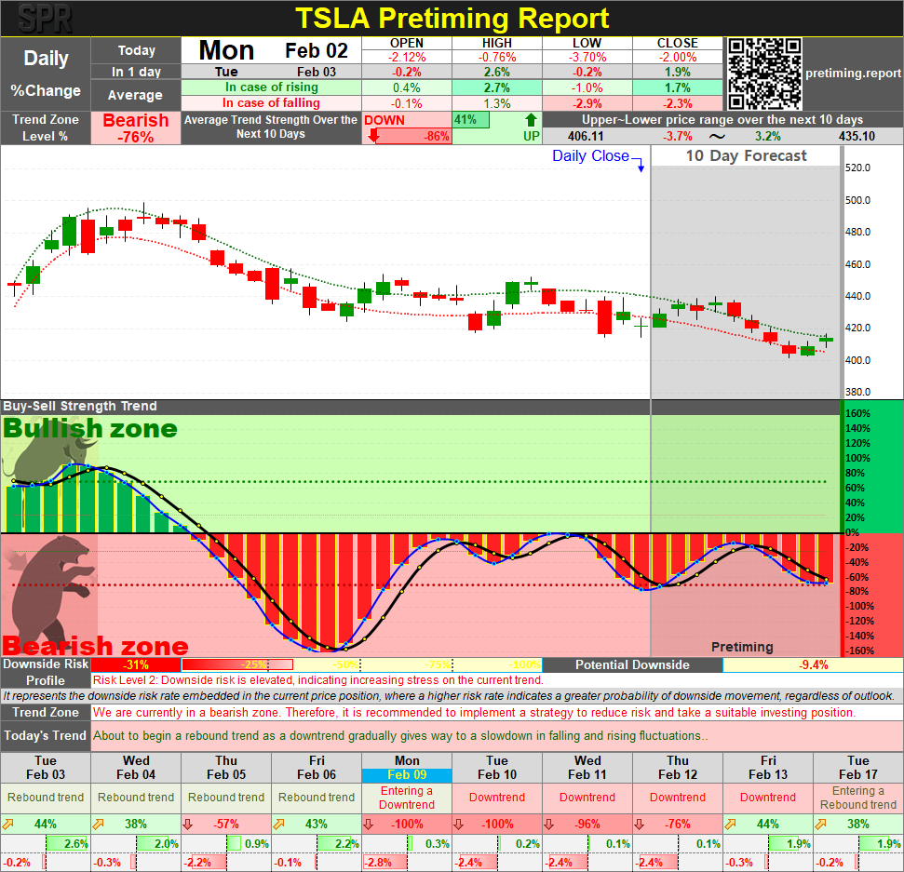Click the Today's Trend description text
Screen dimensions: 904x872
pos(400,736)
